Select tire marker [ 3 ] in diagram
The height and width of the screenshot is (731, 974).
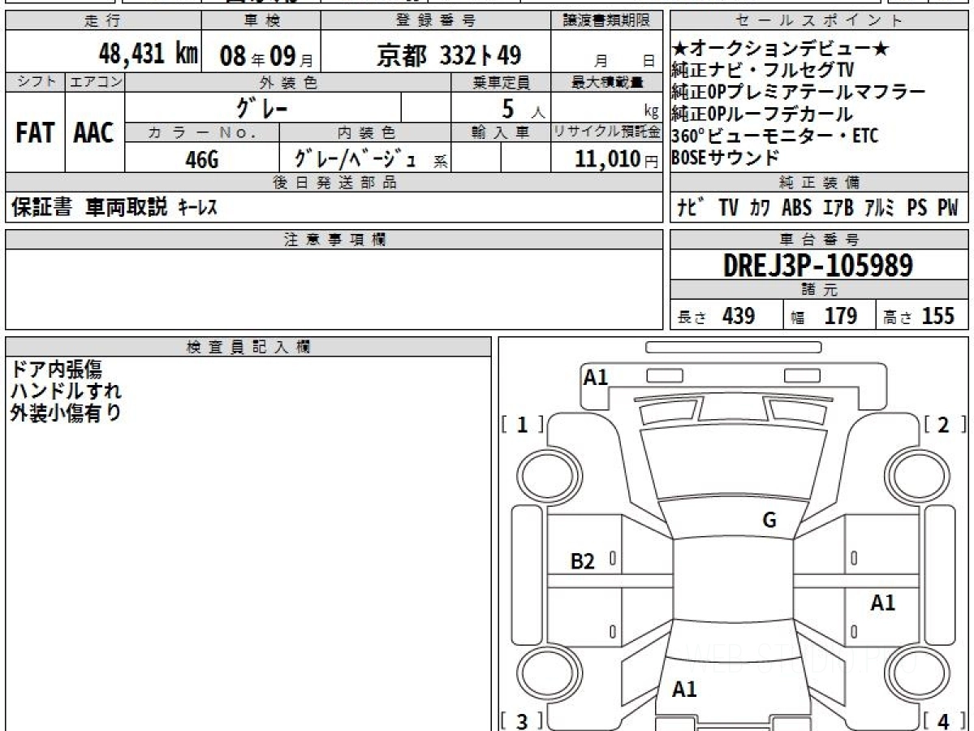tap(524, 720)
